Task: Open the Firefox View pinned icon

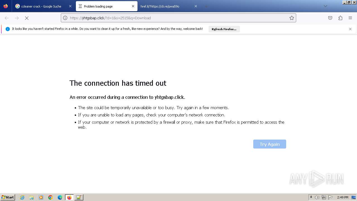Action: 6,6
